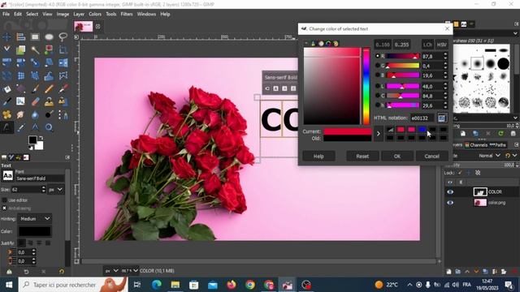Viewport: 520px width, 292px height.
Task: Open the Hinting Medium dropdown
Action: coord(34,219)
